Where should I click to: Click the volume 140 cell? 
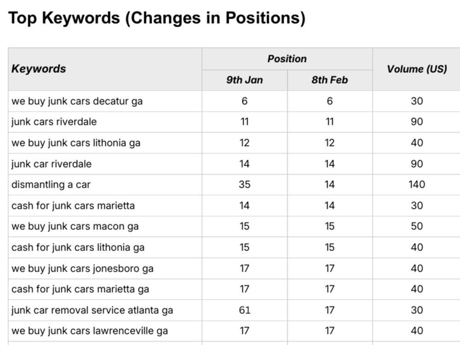pos(417,184)
